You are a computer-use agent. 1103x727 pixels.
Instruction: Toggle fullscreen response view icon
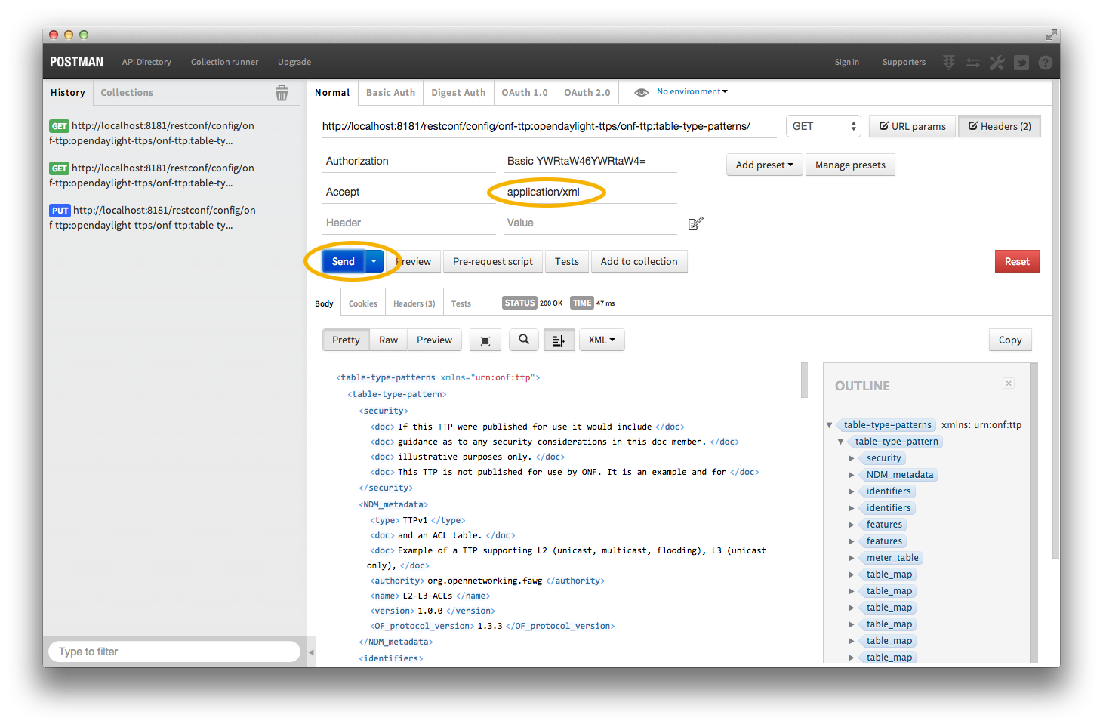point(485,340)
